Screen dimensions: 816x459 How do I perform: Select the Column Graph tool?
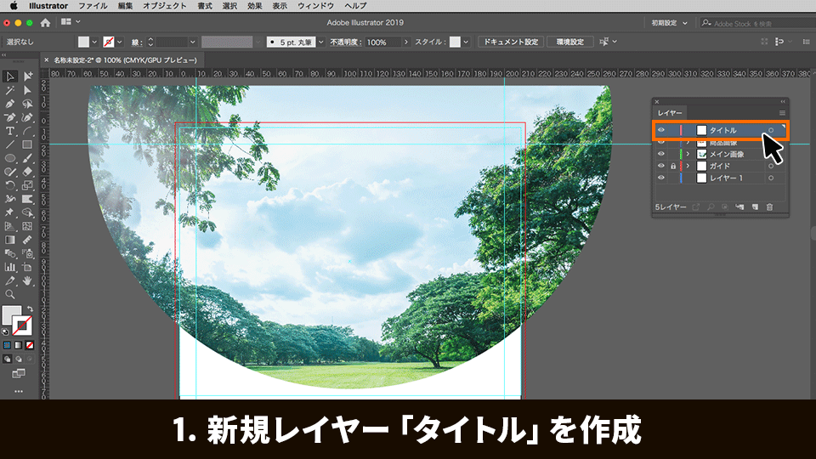(10, 267)
